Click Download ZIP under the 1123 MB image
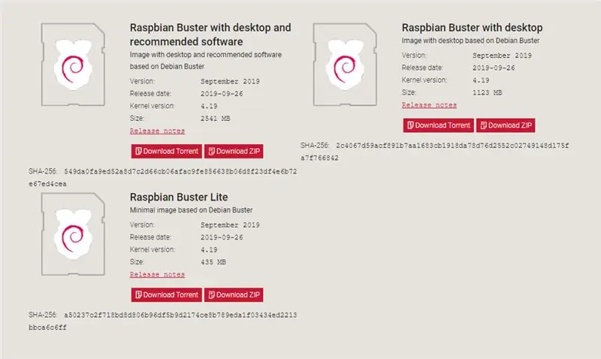This screenshot has height=359, width=601. [x=506, y=125]
